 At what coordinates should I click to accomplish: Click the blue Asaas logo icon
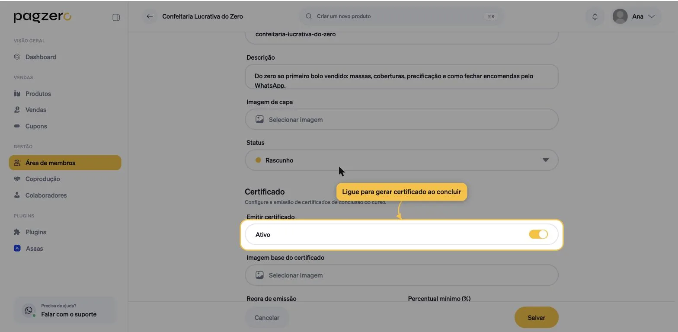[17, 248]
